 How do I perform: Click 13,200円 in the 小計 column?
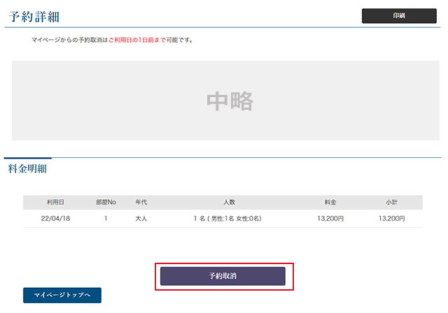pyautogui.click(x=391, y=219)
